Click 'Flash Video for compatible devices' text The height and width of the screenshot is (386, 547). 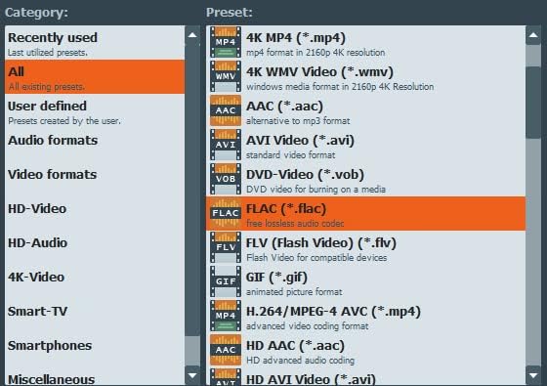(x=316, y=258)
